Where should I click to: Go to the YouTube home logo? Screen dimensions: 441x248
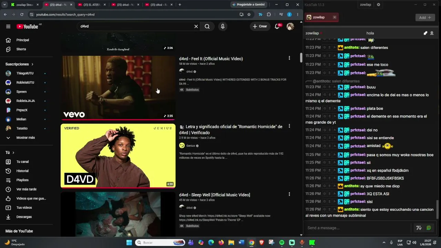tap(27, 27)
